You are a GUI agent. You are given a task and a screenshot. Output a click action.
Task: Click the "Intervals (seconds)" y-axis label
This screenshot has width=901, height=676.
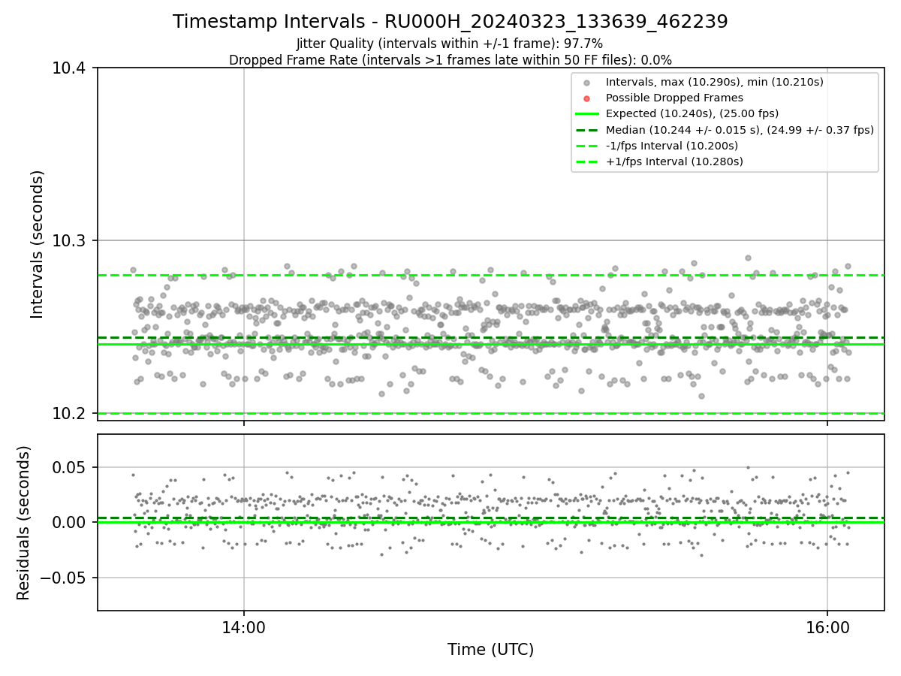[x=38, y=244]
